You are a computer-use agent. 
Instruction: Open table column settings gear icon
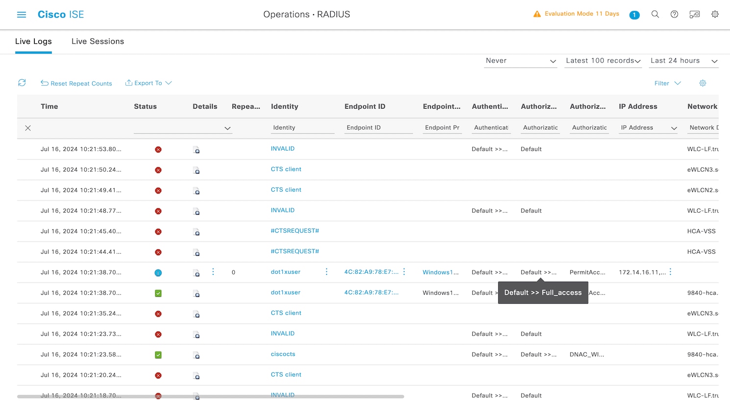[x=703, y=83]
